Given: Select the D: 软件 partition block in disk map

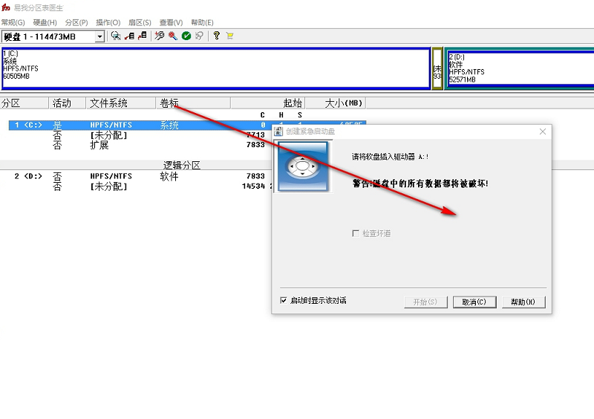Looking at the screenshot, I should (520, 68).
